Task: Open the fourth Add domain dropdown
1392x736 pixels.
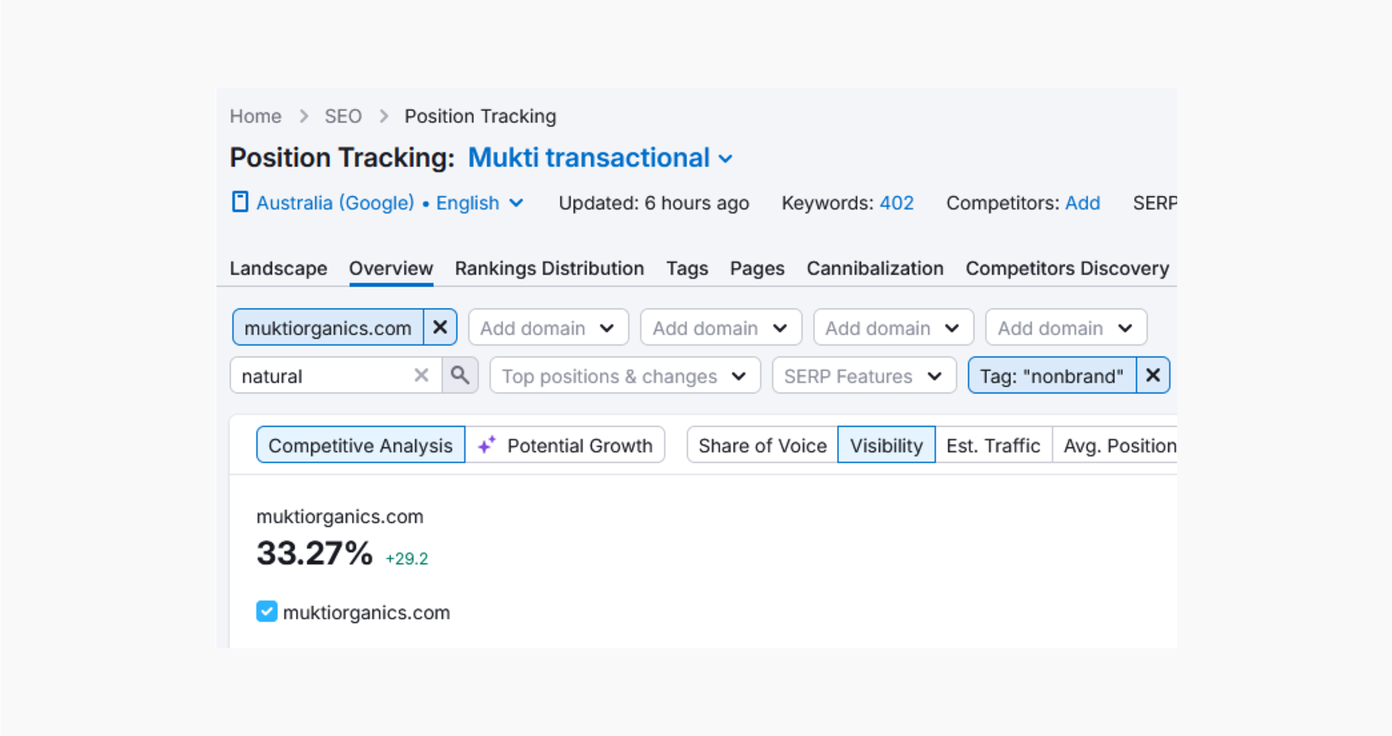Action: [x=1066, y=328]
